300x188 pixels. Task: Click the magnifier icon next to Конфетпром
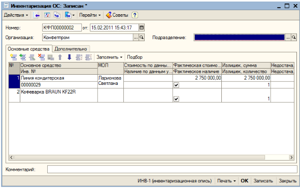click(142, 38)
